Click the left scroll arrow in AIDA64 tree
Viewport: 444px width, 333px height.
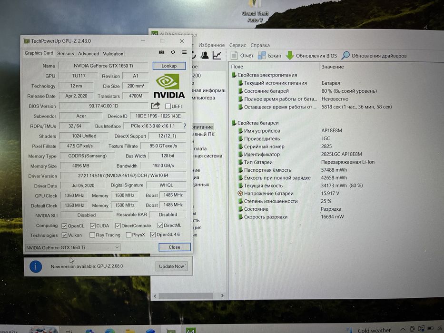(155, 296)
